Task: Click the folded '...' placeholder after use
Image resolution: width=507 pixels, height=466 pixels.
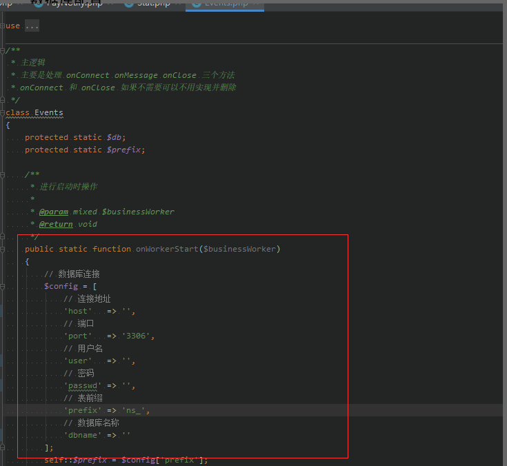Action: coord(32,26)
